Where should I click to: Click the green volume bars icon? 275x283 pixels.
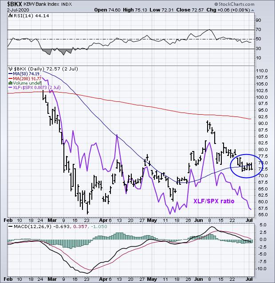coord(11,83)
